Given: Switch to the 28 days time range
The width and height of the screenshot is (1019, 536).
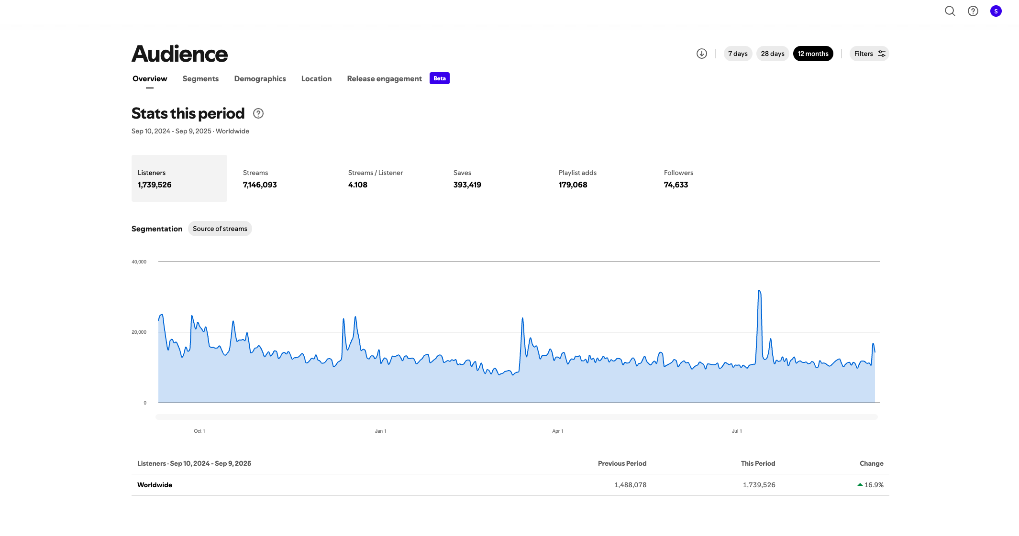Looking at the screenshot, I should pos(773,54).
